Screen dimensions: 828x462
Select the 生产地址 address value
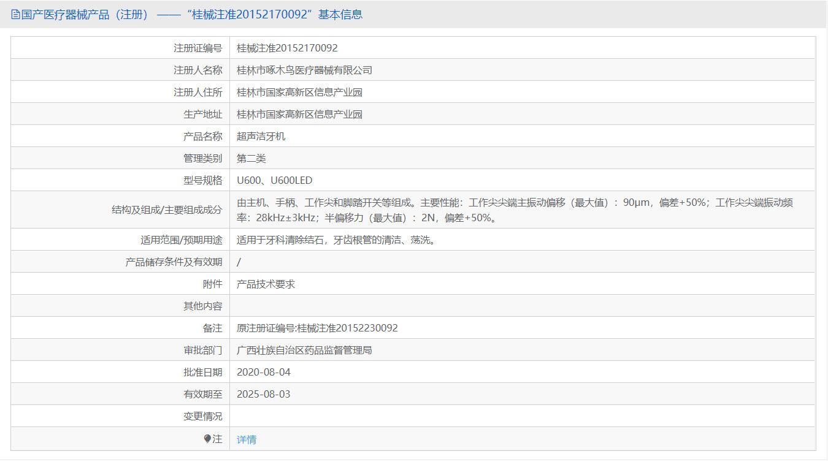coord(299,114)
